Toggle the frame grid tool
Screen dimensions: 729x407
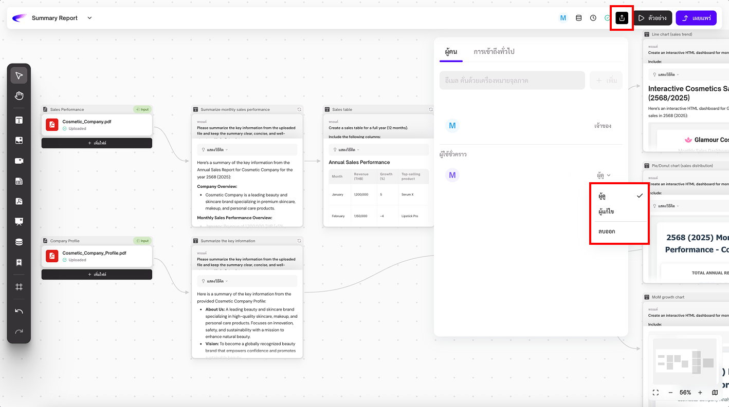[19, 287]
